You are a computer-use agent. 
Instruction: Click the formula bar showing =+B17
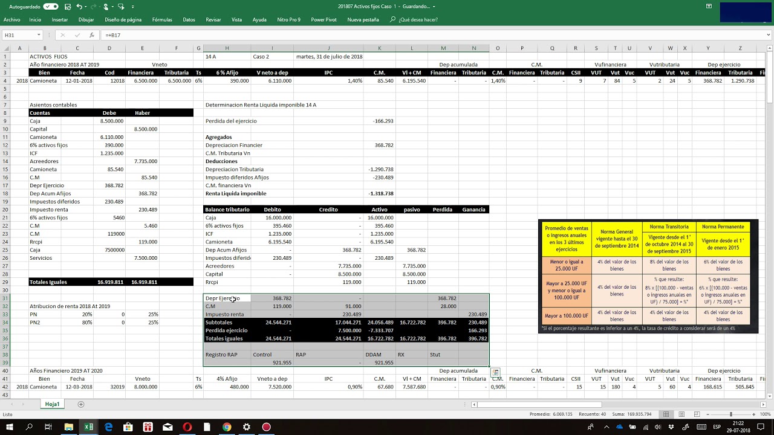pos(432,35)
